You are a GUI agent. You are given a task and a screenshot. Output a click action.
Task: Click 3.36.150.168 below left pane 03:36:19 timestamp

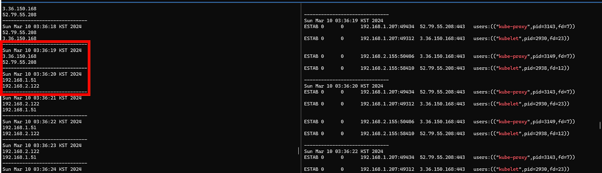tap(19, 56)
